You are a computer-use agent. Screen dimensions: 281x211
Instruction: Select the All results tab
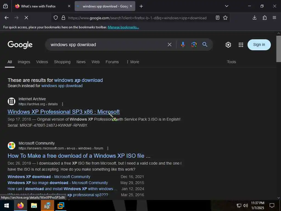[x=10, y=62]
